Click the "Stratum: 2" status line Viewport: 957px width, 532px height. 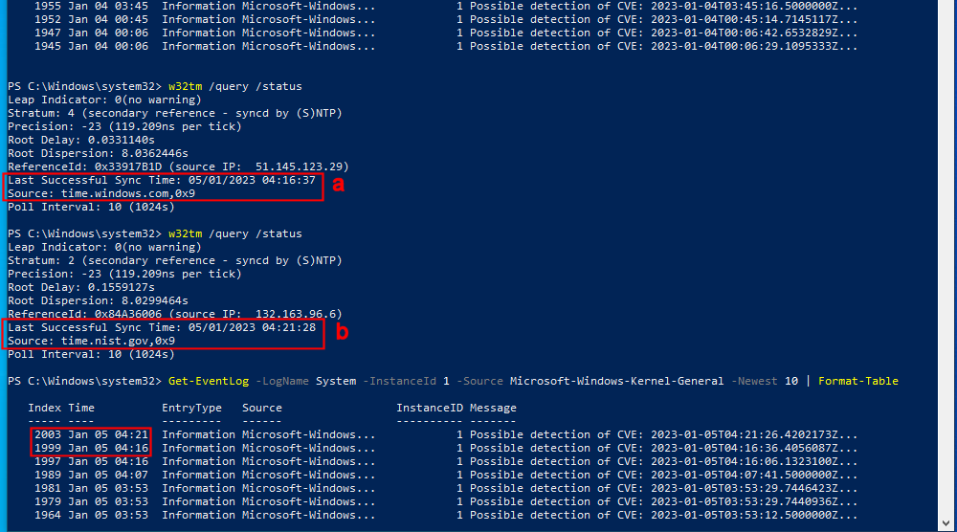tap(174, 260)
